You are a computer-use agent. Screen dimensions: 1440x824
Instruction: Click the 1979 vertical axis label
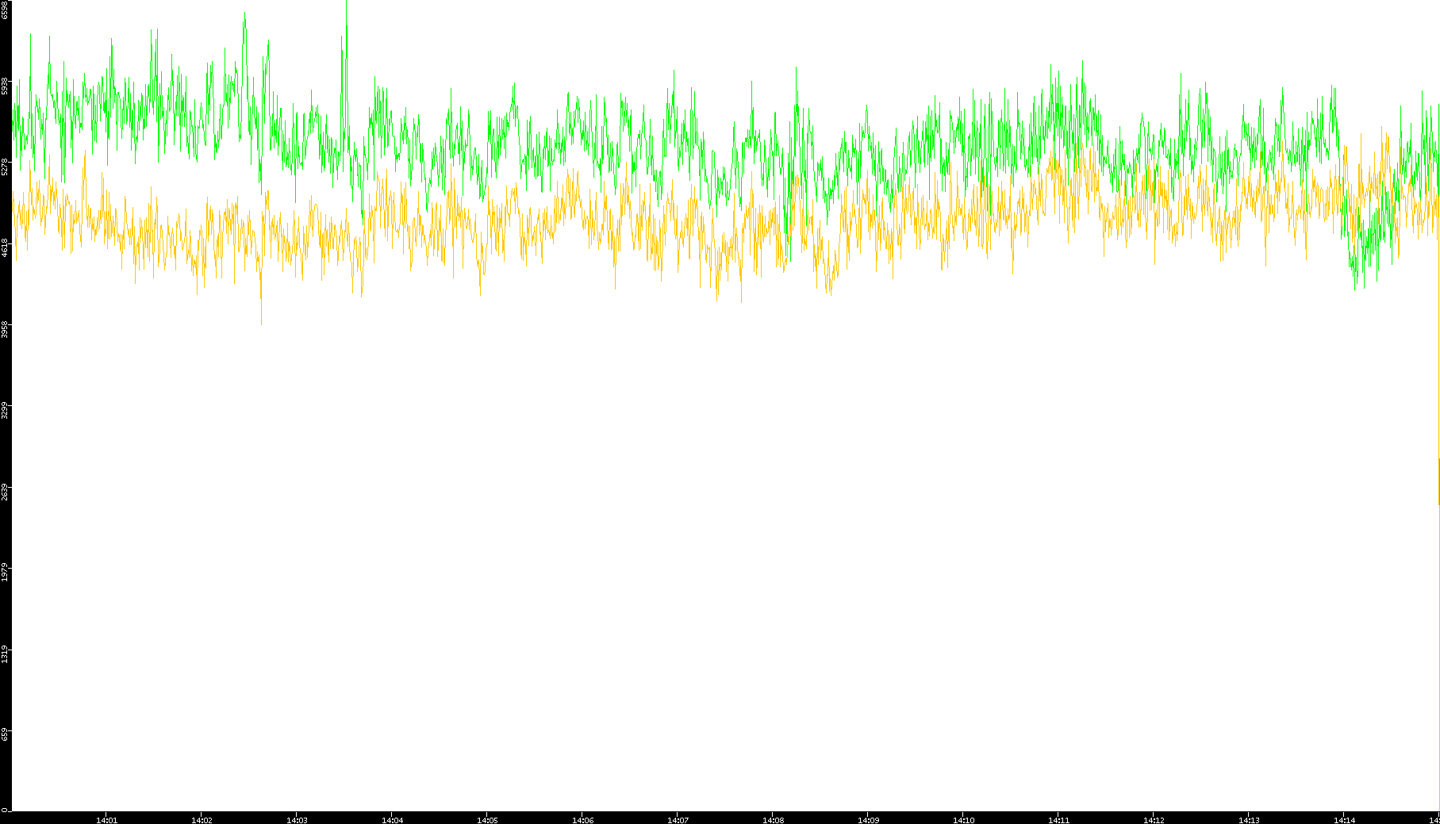[x=5, y=572]
